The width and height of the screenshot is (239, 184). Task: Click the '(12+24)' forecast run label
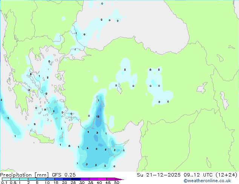tap(227, 175)
